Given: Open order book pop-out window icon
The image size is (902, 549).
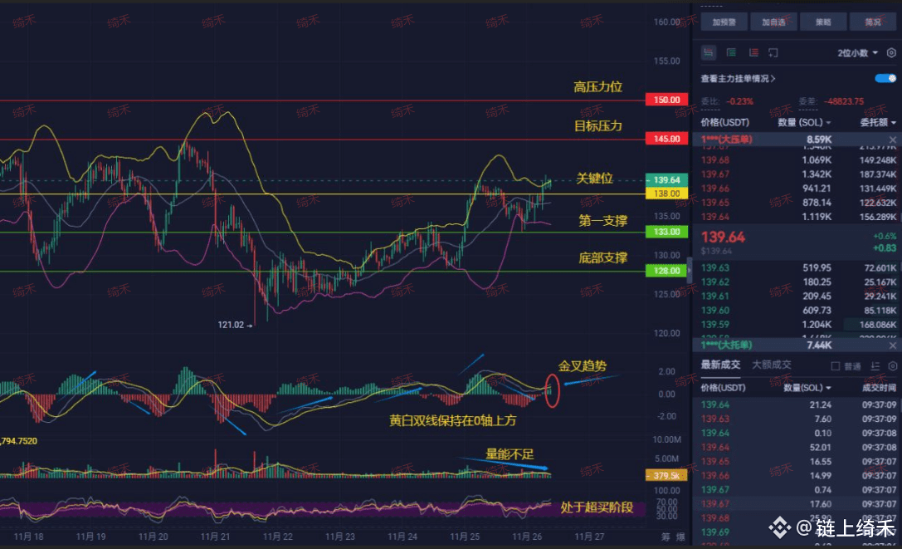Looking at the screenshot, I should (773, 52).
